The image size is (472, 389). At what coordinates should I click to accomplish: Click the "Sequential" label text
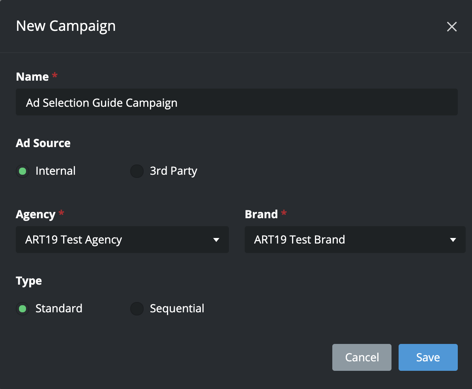pos(177,309)
